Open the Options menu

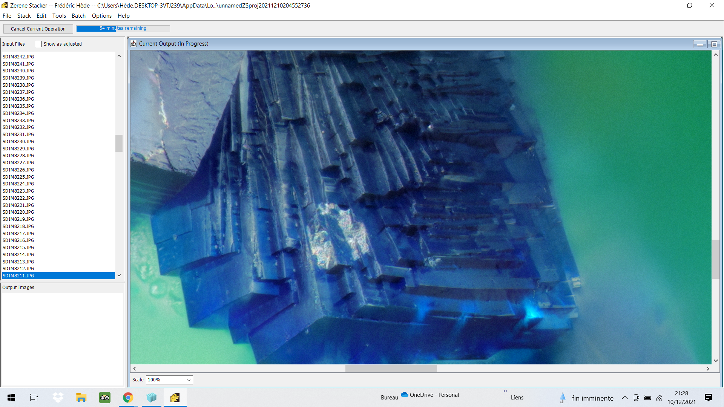point(101,16)
